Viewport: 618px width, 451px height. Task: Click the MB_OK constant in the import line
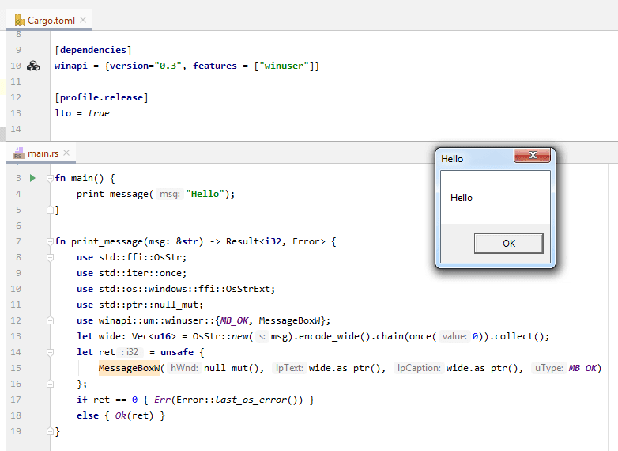[234, 320]
